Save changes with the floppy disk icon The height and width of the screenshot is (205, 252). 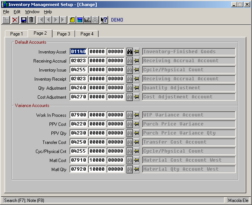click(x=24, y=20)
